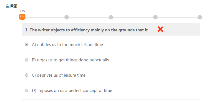Click the 选择题 section heading
The height and width of the screenshot is (100, 222).
(11, 6)
